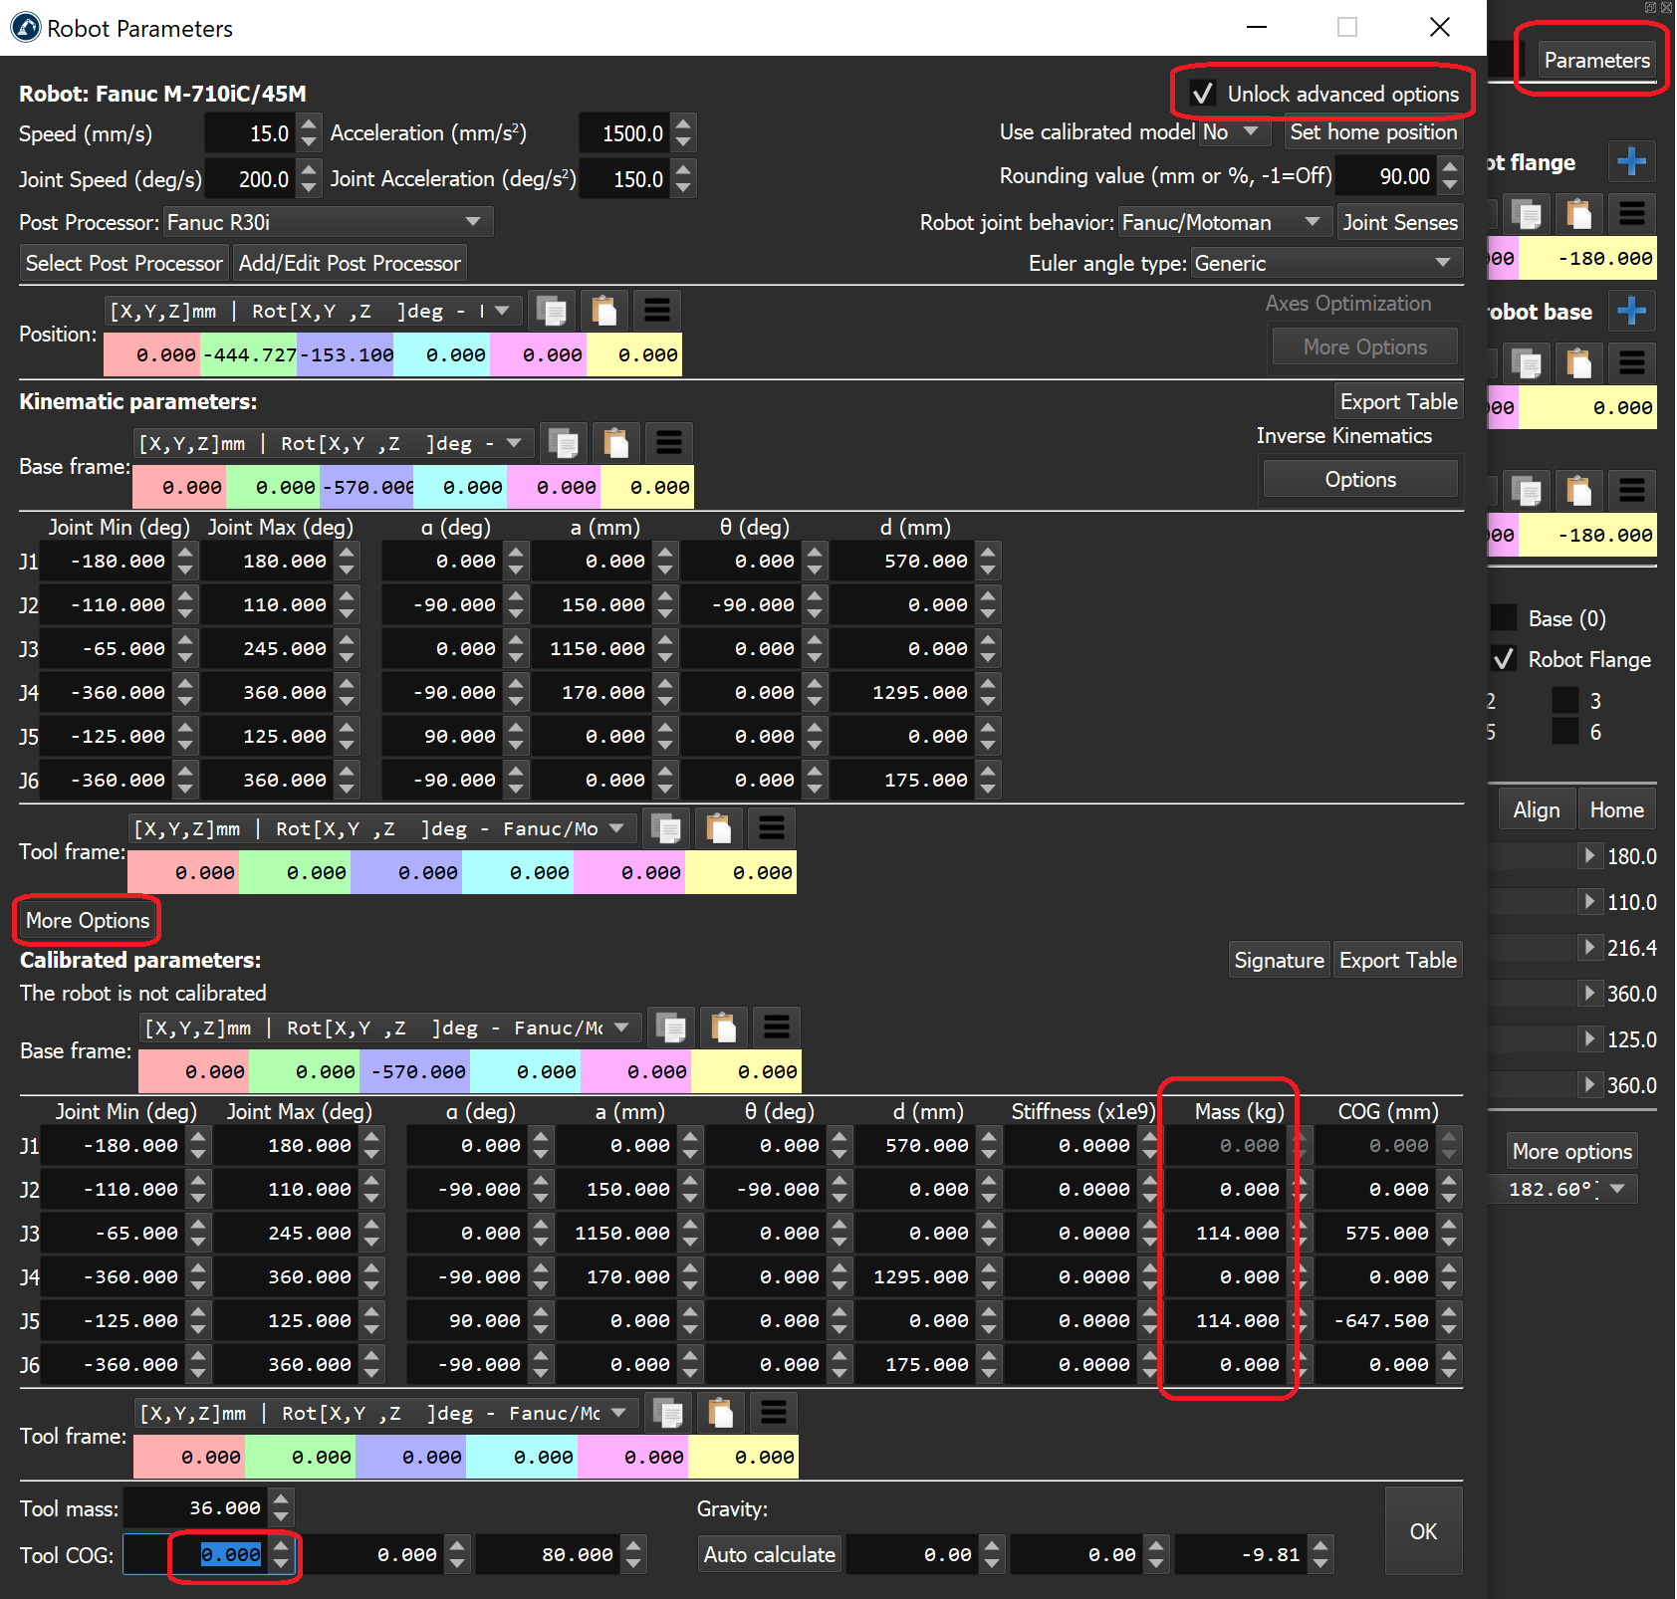Click the Parameters tab button
The height and width of the screenshot is (1599, 1677).
1595,60
